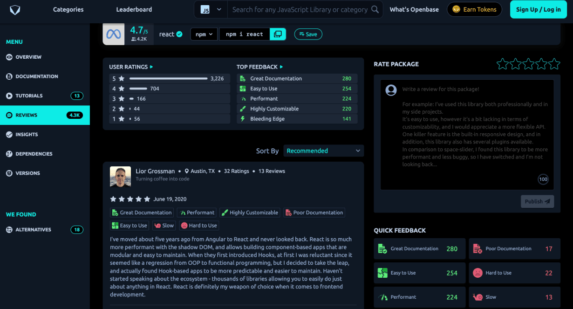The width and height of the screenshot is (573, 309).
Task: Click the 32 Ratings text for Lior Grossman
Action: pos(237,171)
